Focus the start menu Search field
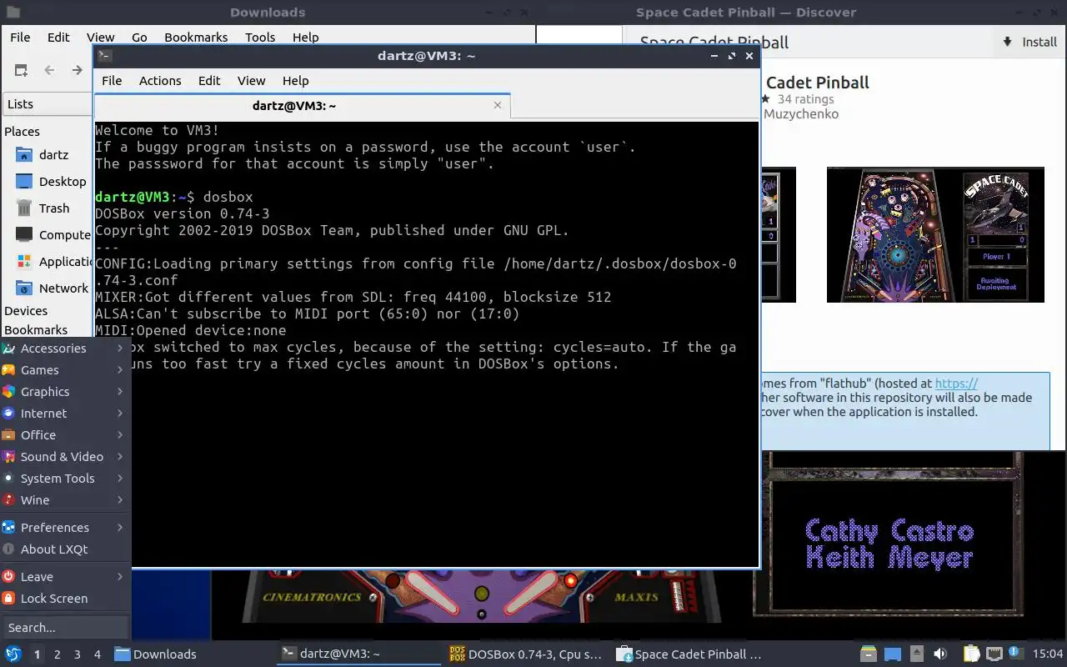The height and width of the screenshot is (667, 1067). coord(65,628)
